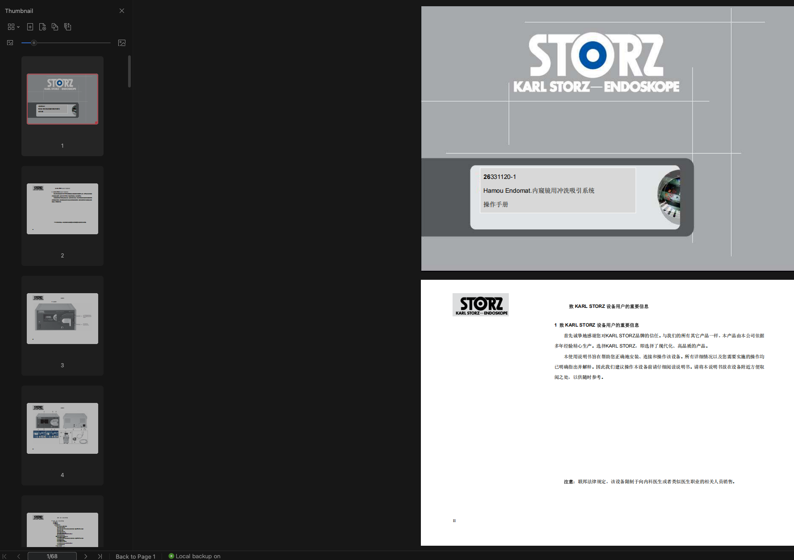Image resolution: width=794 pixels, height=560 pixels.
Task: Click the insert blank page icon
Action: point(30,27)
